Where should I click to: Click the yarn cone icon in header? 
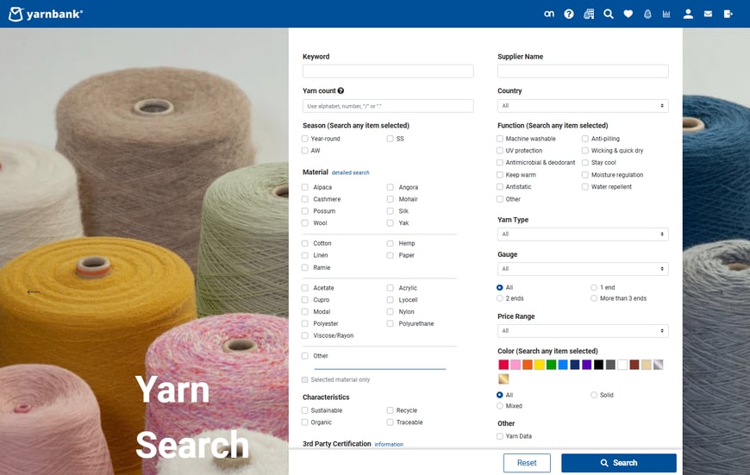[x=647, y=14]
